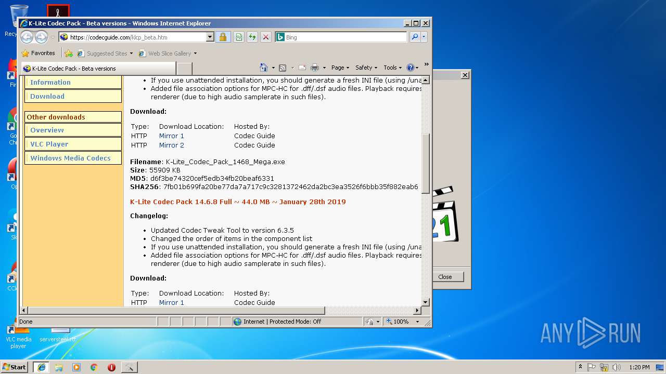This screenshot has width=666, height=374.
Task: Refresh the page with the green arrows icon
Action: pyautogui.click(x=252, y=37)
